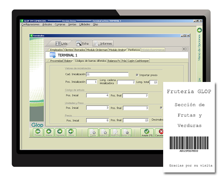Open the Compras menu
Image resolution: width=223 pixels, height=178 pixels.
[x=60, y=24]
